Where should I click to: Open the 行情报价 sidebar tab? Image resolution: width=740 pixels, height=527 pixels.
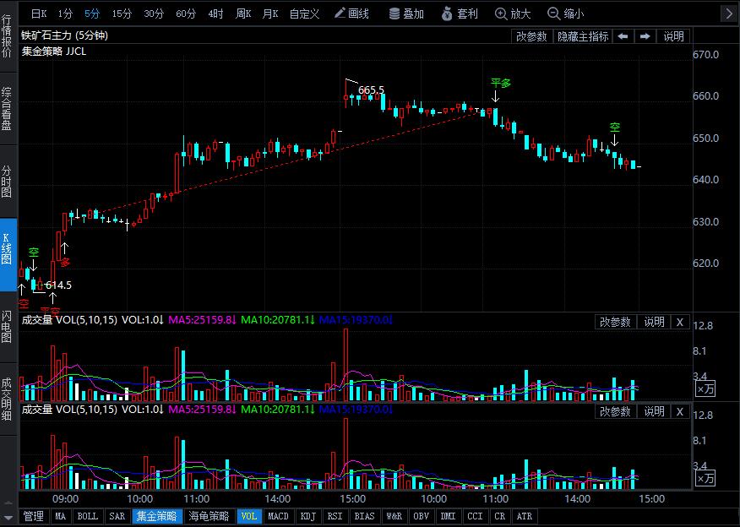coord(7,36)
